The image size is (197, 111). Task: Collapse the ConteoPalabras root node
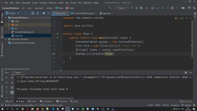point(6,18)
